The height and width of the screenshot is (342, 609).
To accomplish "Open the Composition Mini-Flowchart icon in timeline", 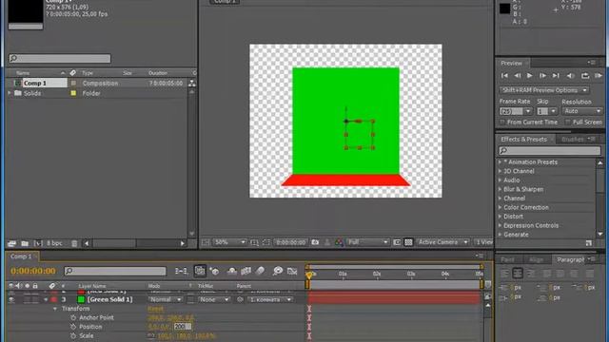I will point(181,271).
